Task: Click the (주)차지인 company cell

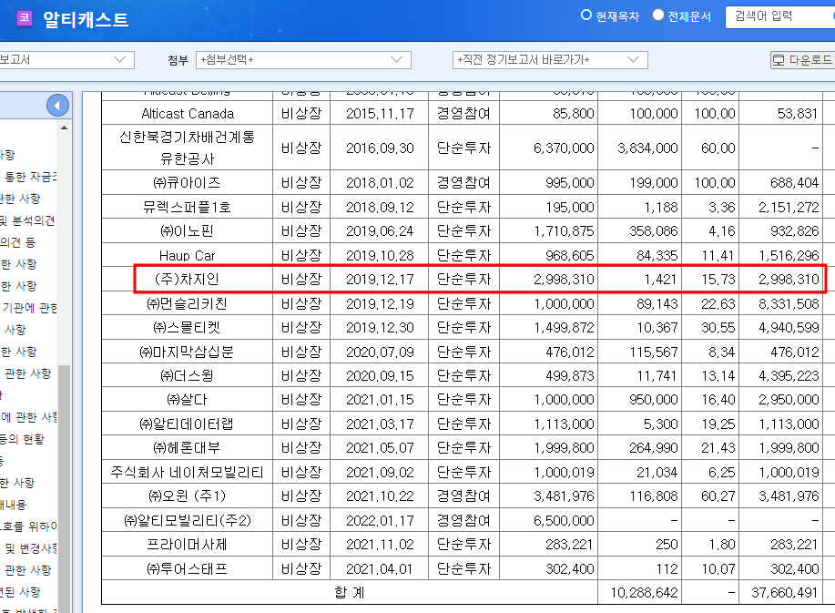Action: coord(188,279)
